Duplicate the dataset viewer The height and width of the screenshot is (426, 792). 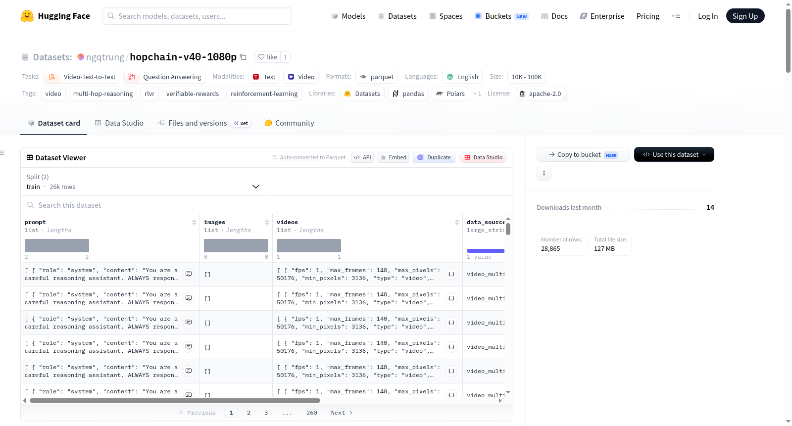(x=434, y=157)
